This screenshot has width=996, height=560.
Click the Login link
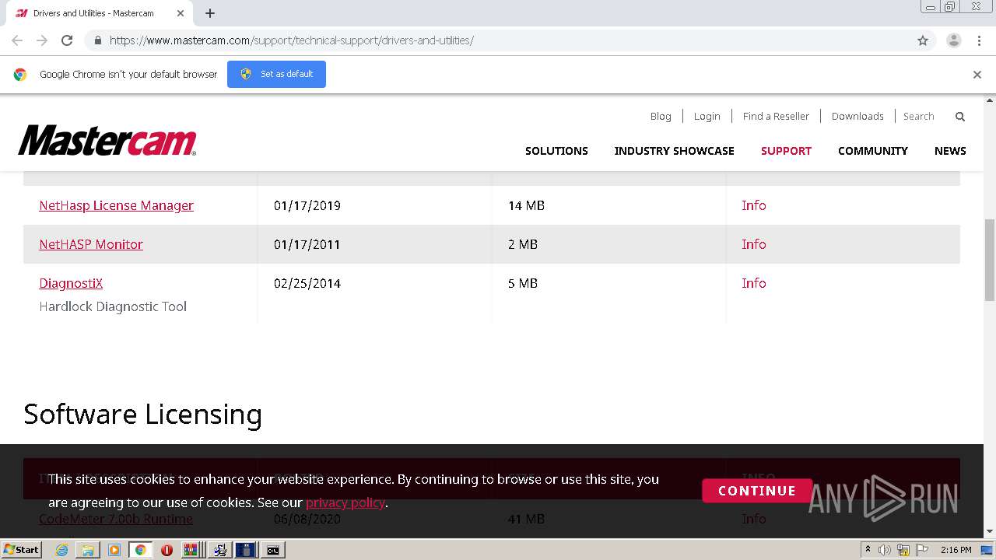point(707,116)
